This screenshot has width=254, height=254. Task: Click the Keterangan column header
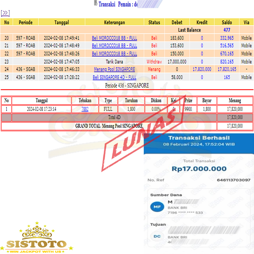[114, 22]
